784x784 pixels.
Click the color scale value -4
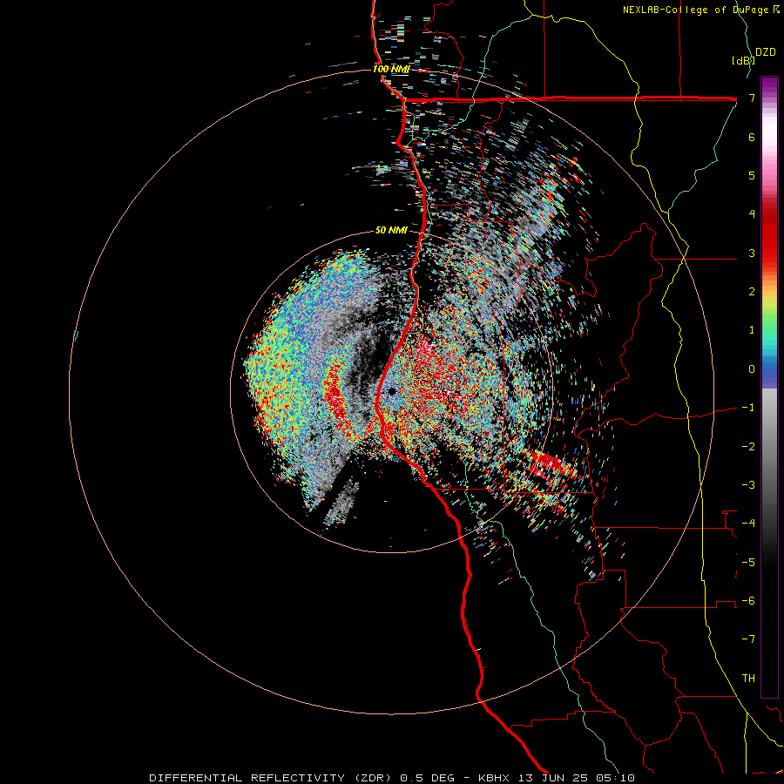click(x=748, y=523)
